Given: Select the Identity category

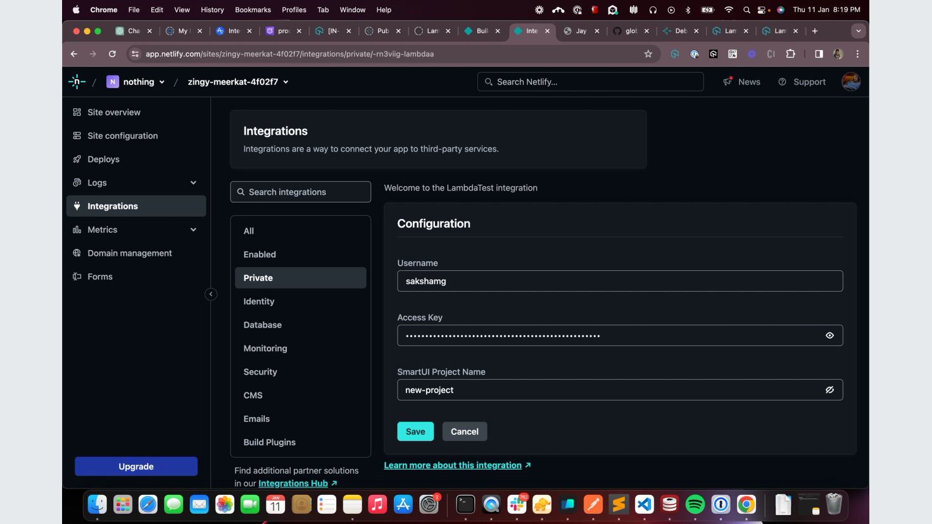Looking at the screenshot, I should [x=301, y=301].
